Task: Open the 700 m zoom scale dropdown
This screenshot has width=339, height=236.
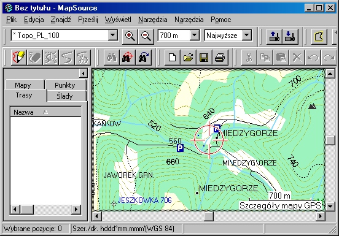Action: click(195, 35)
